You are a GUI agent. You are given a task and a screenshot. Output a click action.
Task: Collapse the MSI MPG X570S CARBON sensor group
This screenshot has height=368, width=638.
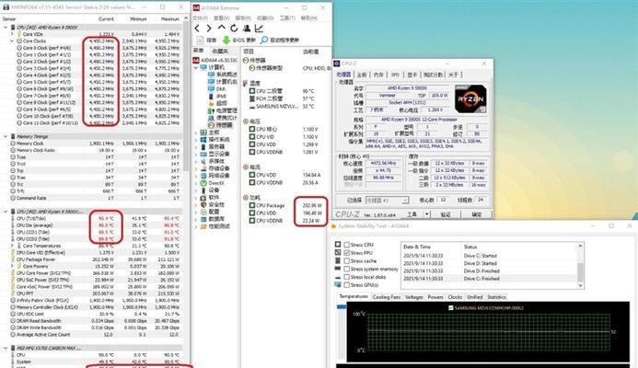[x=6, y=348]
